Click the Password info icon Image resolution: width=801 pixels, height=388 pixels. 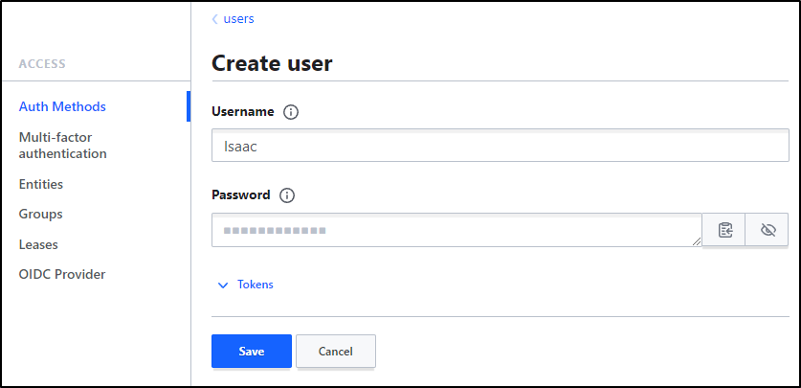click(287, 195)
